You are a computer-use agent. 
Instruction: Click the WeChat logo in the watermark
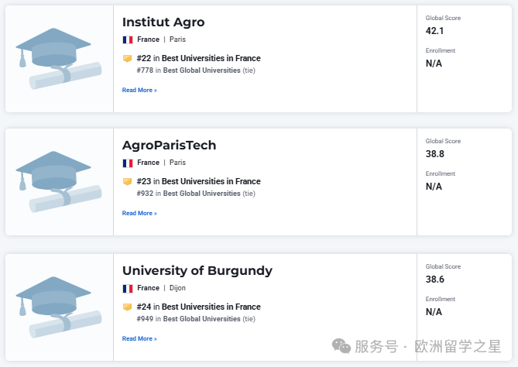tap(341, 346)
